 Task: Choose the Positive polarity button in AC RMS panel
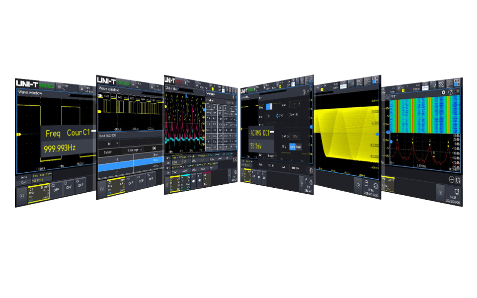(x=299, y=147)
